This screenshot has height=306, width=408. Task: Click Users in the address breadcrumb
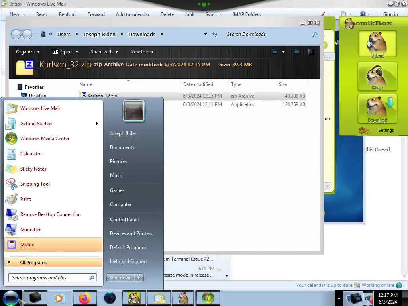[64, 34]
